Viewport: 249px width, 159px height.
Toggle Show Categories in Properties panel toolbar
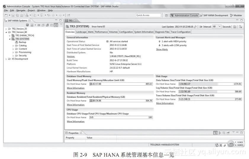[x=215, y=133]
